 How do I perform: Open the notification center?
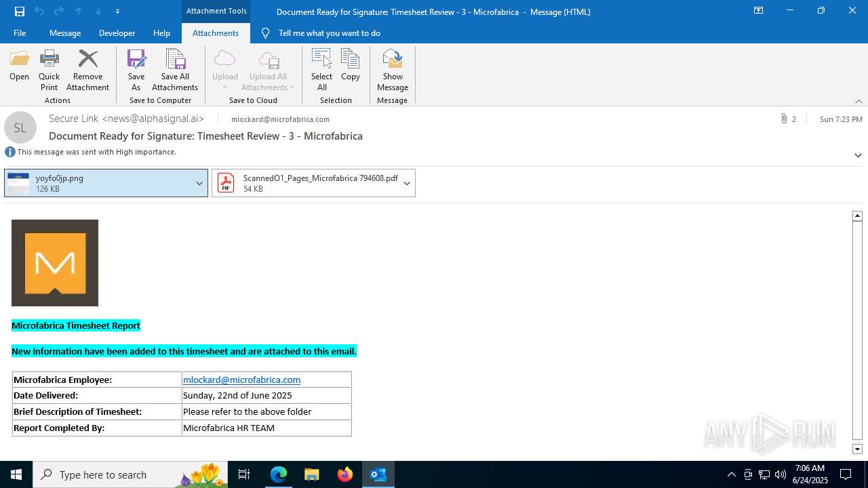846,474
